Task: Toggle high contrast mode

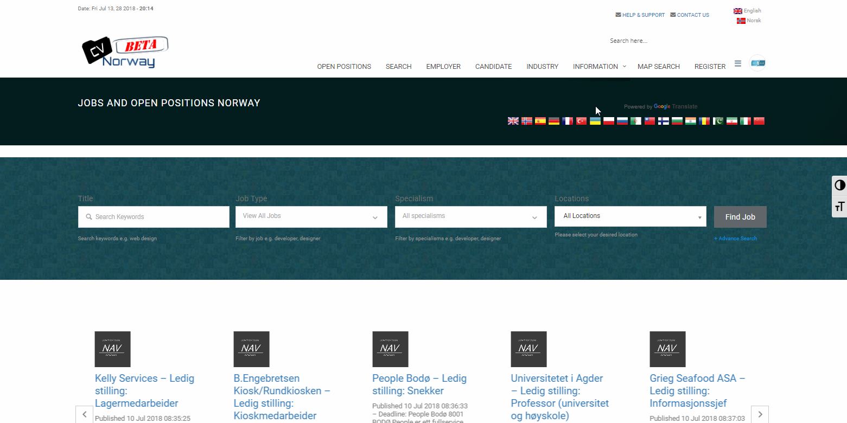Action: [840, 185]
